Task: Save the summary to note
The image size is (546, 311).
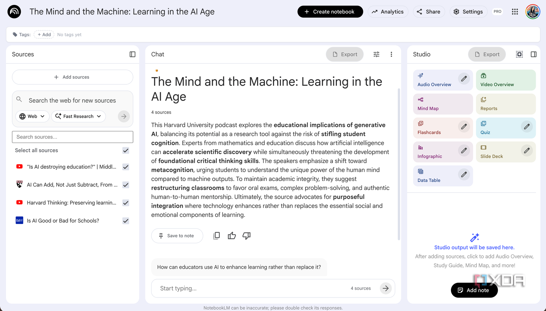Action: click(x=177, y=236)
